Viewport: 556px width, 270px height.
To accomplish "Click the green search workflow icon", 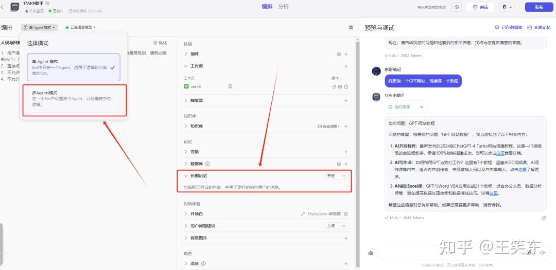I will pyautogui.click(x=186, y=86).
